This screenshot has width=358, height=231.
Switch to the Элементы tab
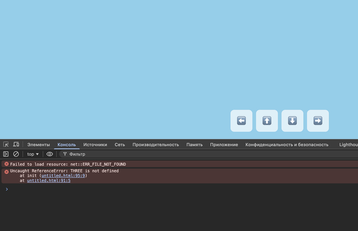point(38,145)
